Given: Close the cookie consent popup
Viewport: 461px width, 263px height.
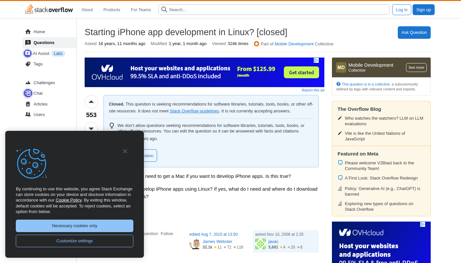Looking at the screenshot, I should pyautogui.click(x=125, y=151).
